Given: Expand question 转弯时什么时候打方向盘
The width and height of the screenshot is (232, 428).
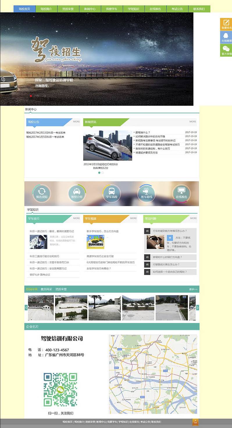Looking at the screenshot, I should [170, 257].
